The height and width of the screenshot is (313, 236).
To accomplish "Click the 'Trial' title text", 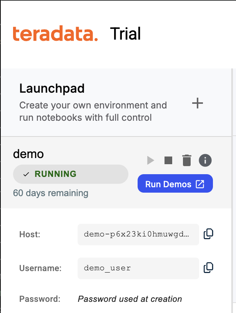I will [125, 33].
